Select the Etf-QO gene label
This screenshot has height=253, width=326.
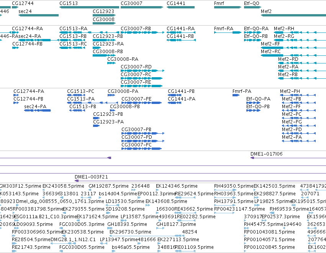252,3
